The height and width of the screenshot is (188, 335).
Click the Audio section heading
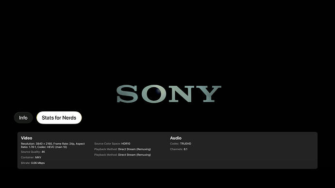[x=176, y=138]
